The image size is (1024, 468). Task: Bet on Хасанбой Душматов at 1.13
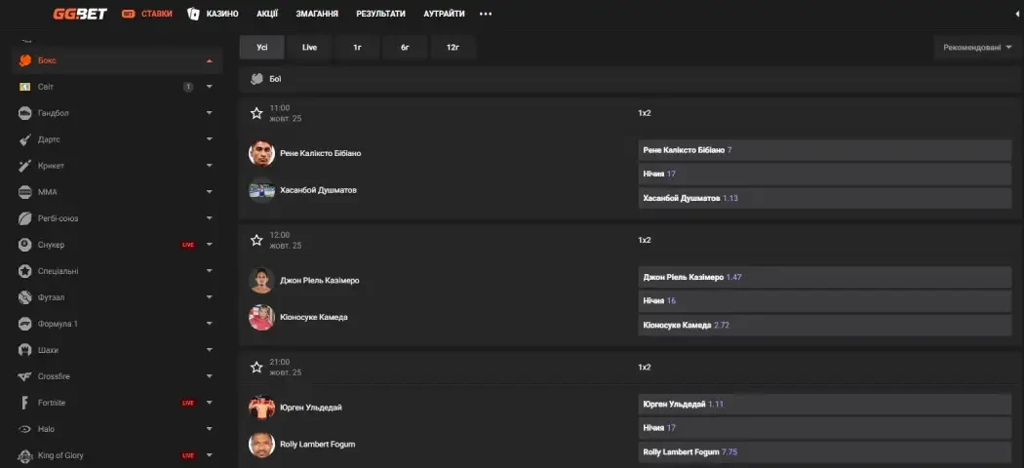(x=824, y=198)
